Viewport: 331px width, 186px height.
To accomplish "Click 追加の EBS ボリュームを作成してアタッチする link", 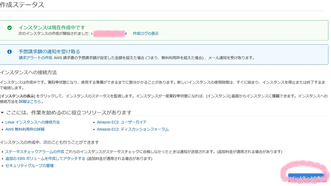I will tap(45, 159).
